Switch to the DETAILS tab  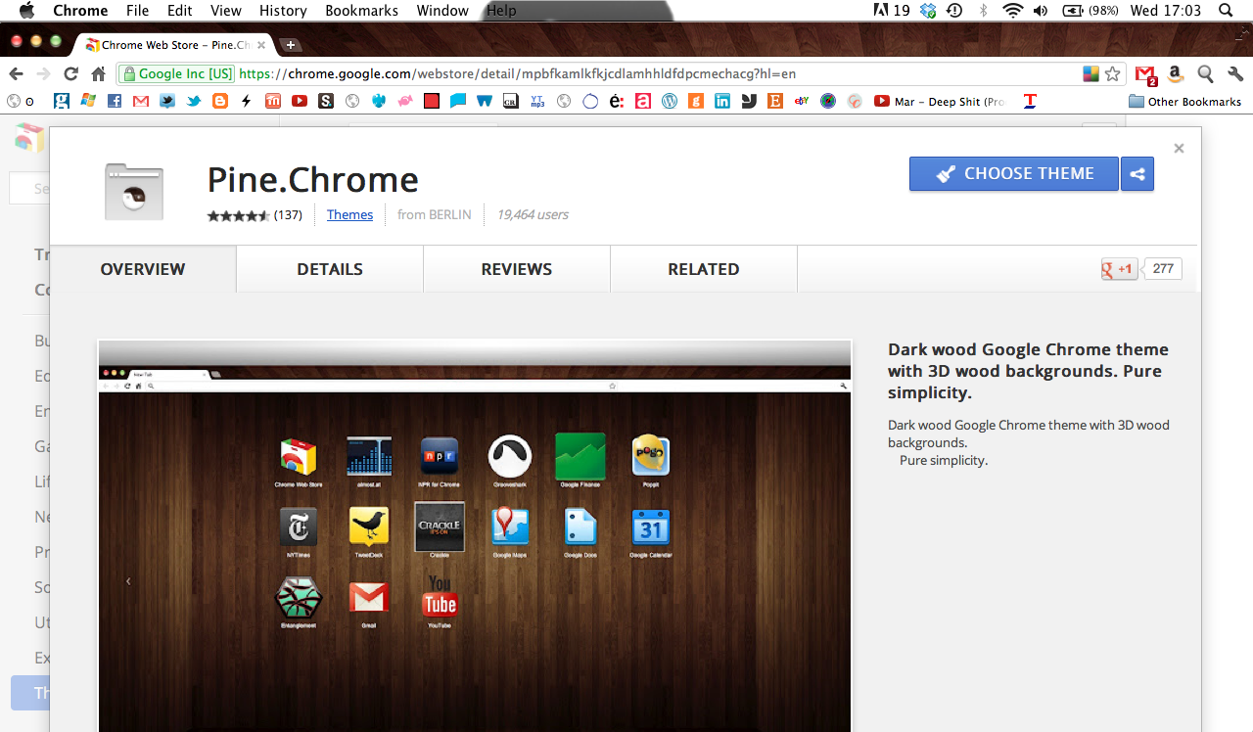click(x=330, y=269)
